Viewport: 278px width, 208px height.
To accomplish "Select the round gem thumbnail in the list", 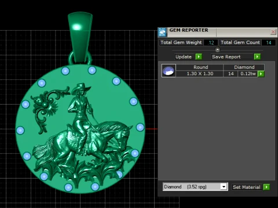I will pos(169,70).
